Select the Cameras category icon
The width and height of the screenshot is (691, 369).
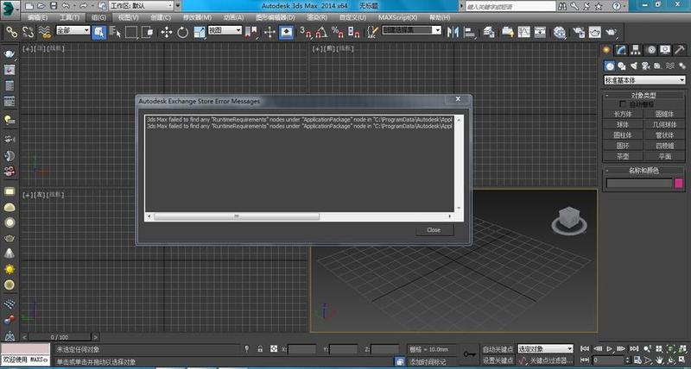click(646, 66)
